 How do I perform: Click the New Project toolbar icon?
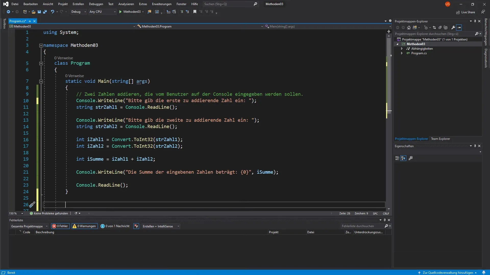coord(25,12)
